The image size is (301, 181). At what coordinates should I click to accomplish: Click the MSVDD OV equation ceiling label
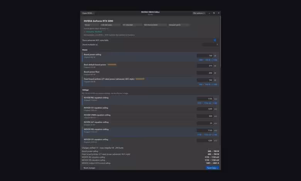click(x=96, y=139)
